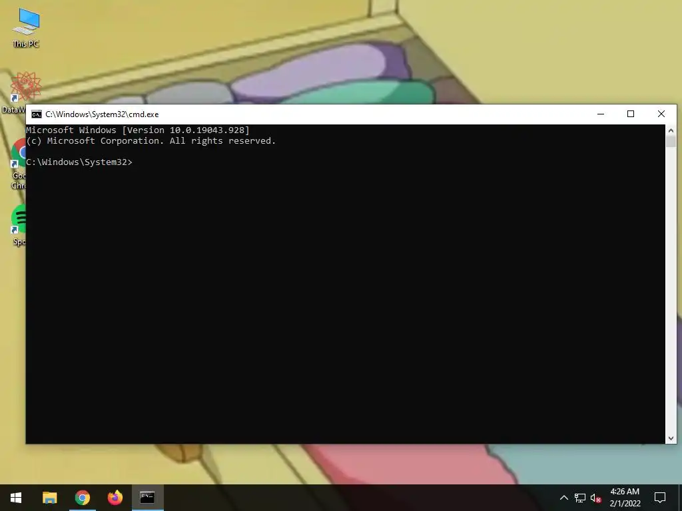Minimize the cmd.exe window
The width and height of the screenshot is (682, 511).
601,114
